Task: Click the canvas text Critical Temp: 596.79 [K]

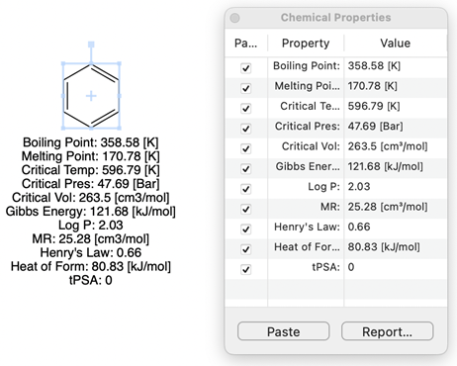Action: coord(91,170)
